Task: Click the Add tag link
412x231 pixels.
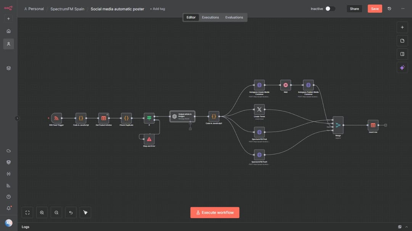Action: click(158, 9)
